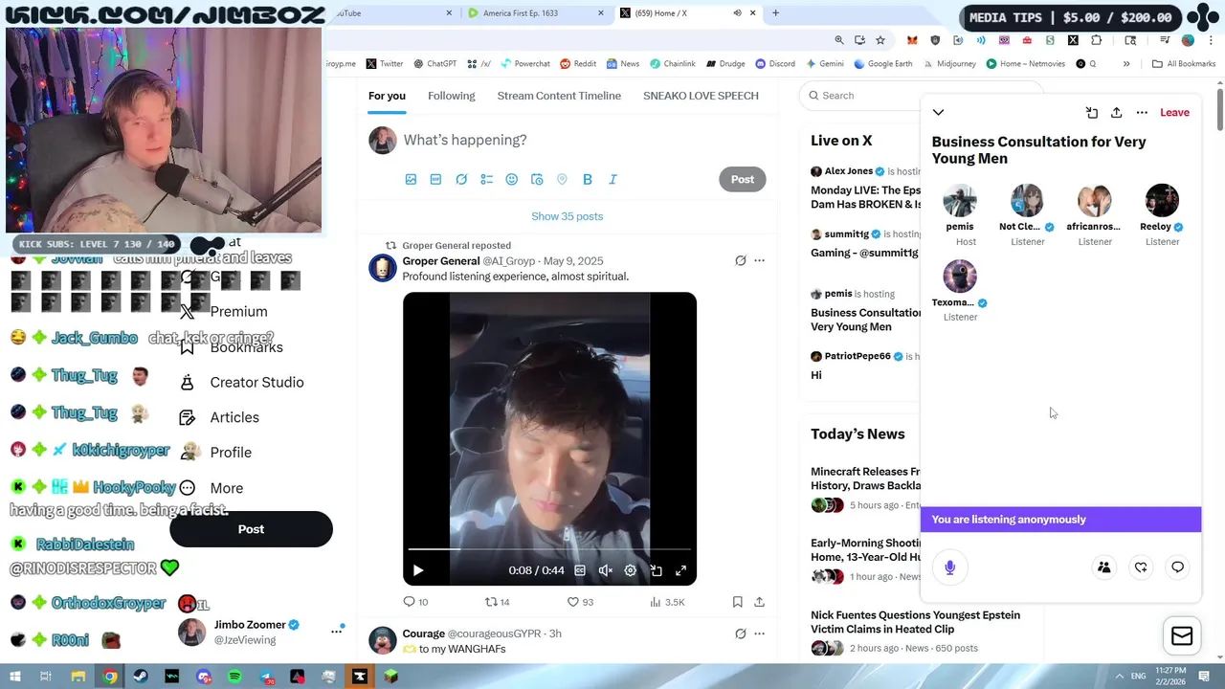Click Show 35 posts
The image size is (1225, 689).
(568, 216)
